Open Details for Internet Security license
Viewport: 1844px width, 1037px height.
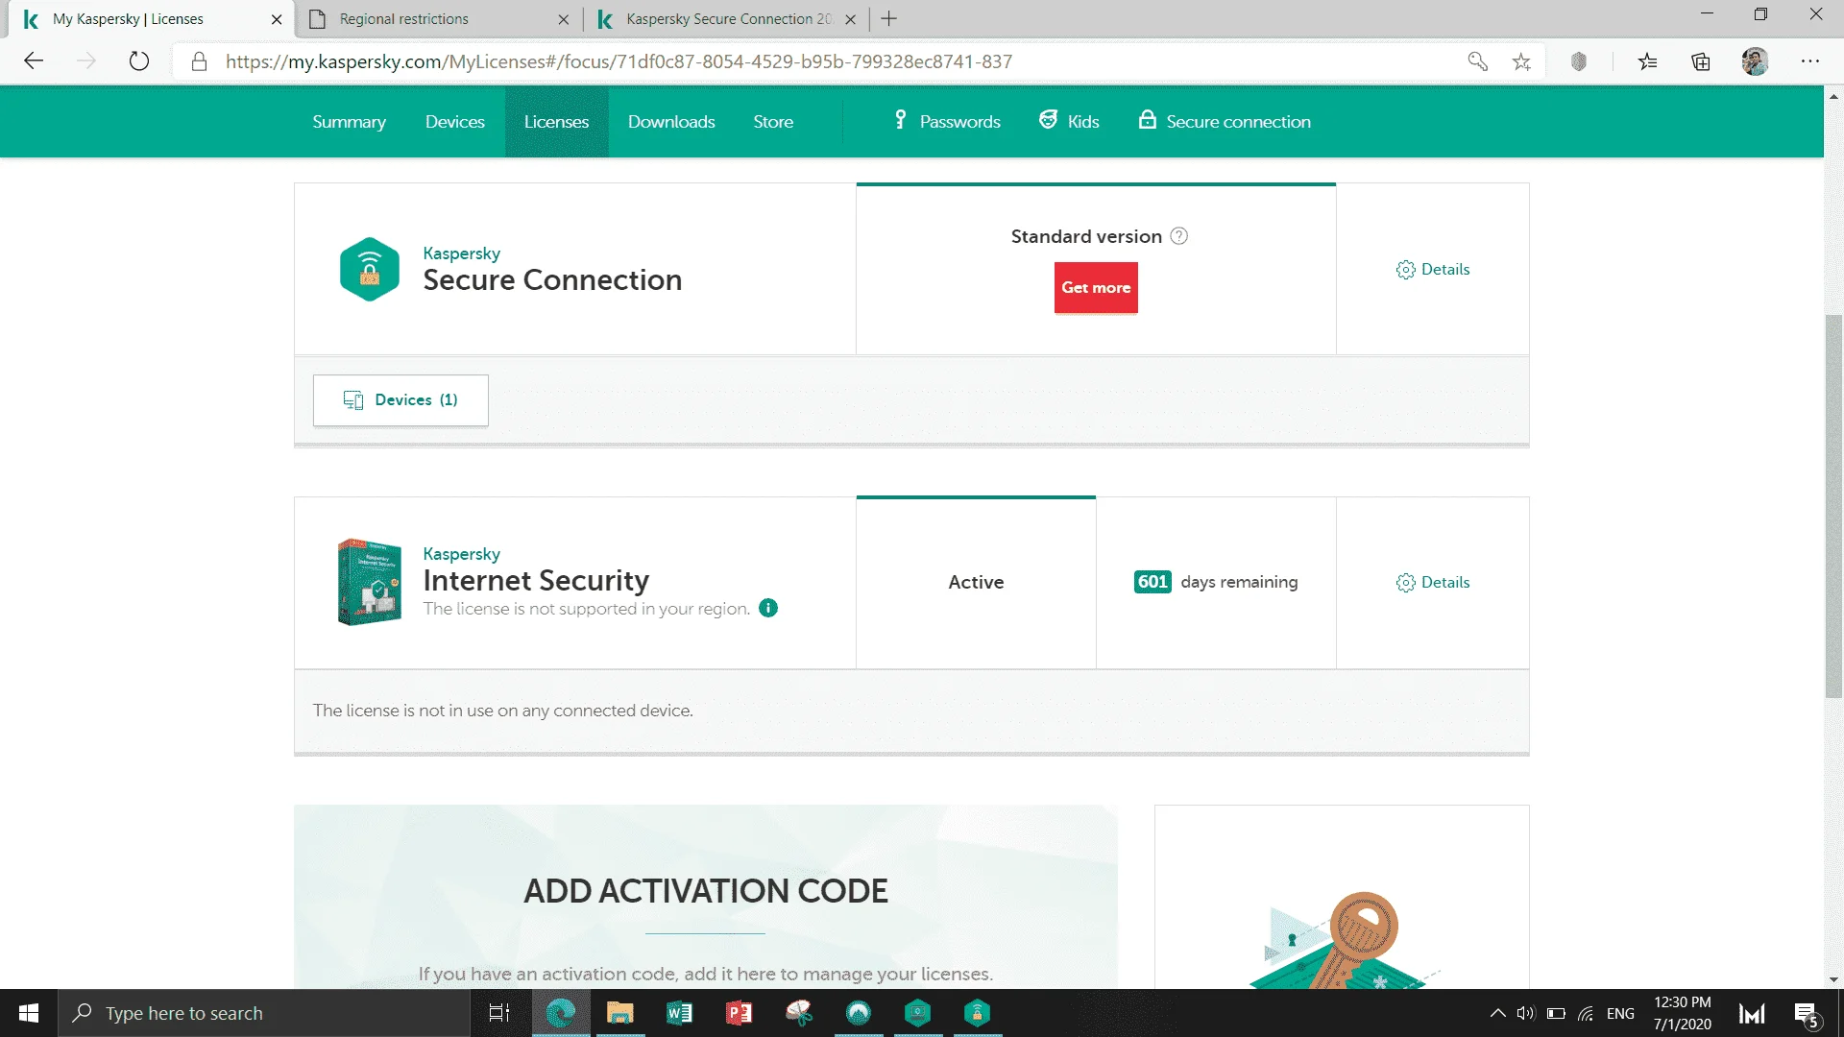click(x=1433, y=583)
